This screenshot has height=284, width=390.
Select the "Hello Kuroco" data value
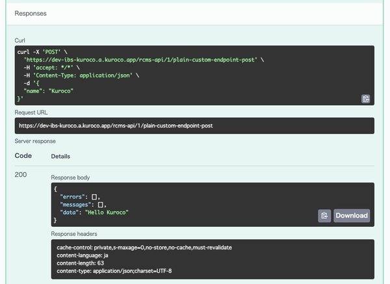click(107, 213)
